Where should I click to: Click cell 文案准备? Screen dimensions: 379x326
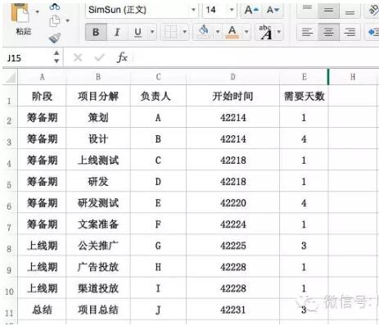coord(98,224)
